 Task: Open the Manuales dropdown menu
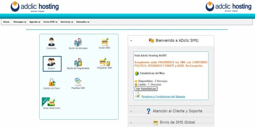coord(83,22)
